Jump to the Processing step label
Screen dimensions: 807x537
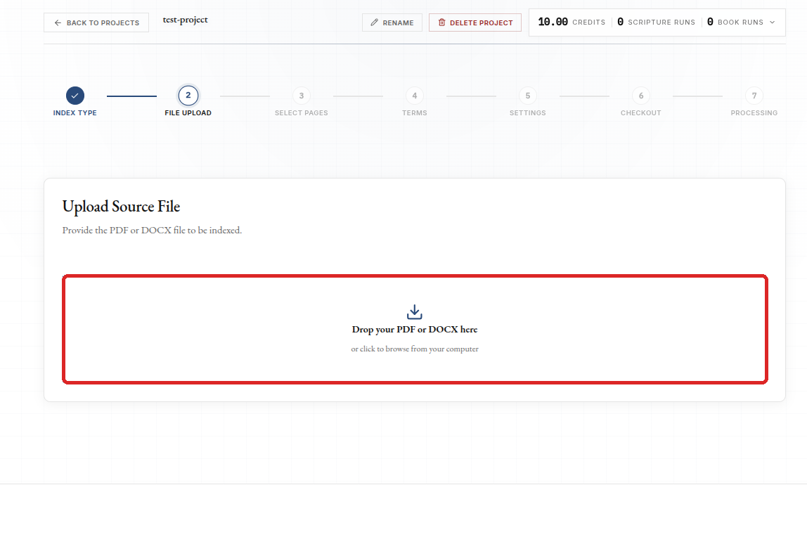pos(754,112)
